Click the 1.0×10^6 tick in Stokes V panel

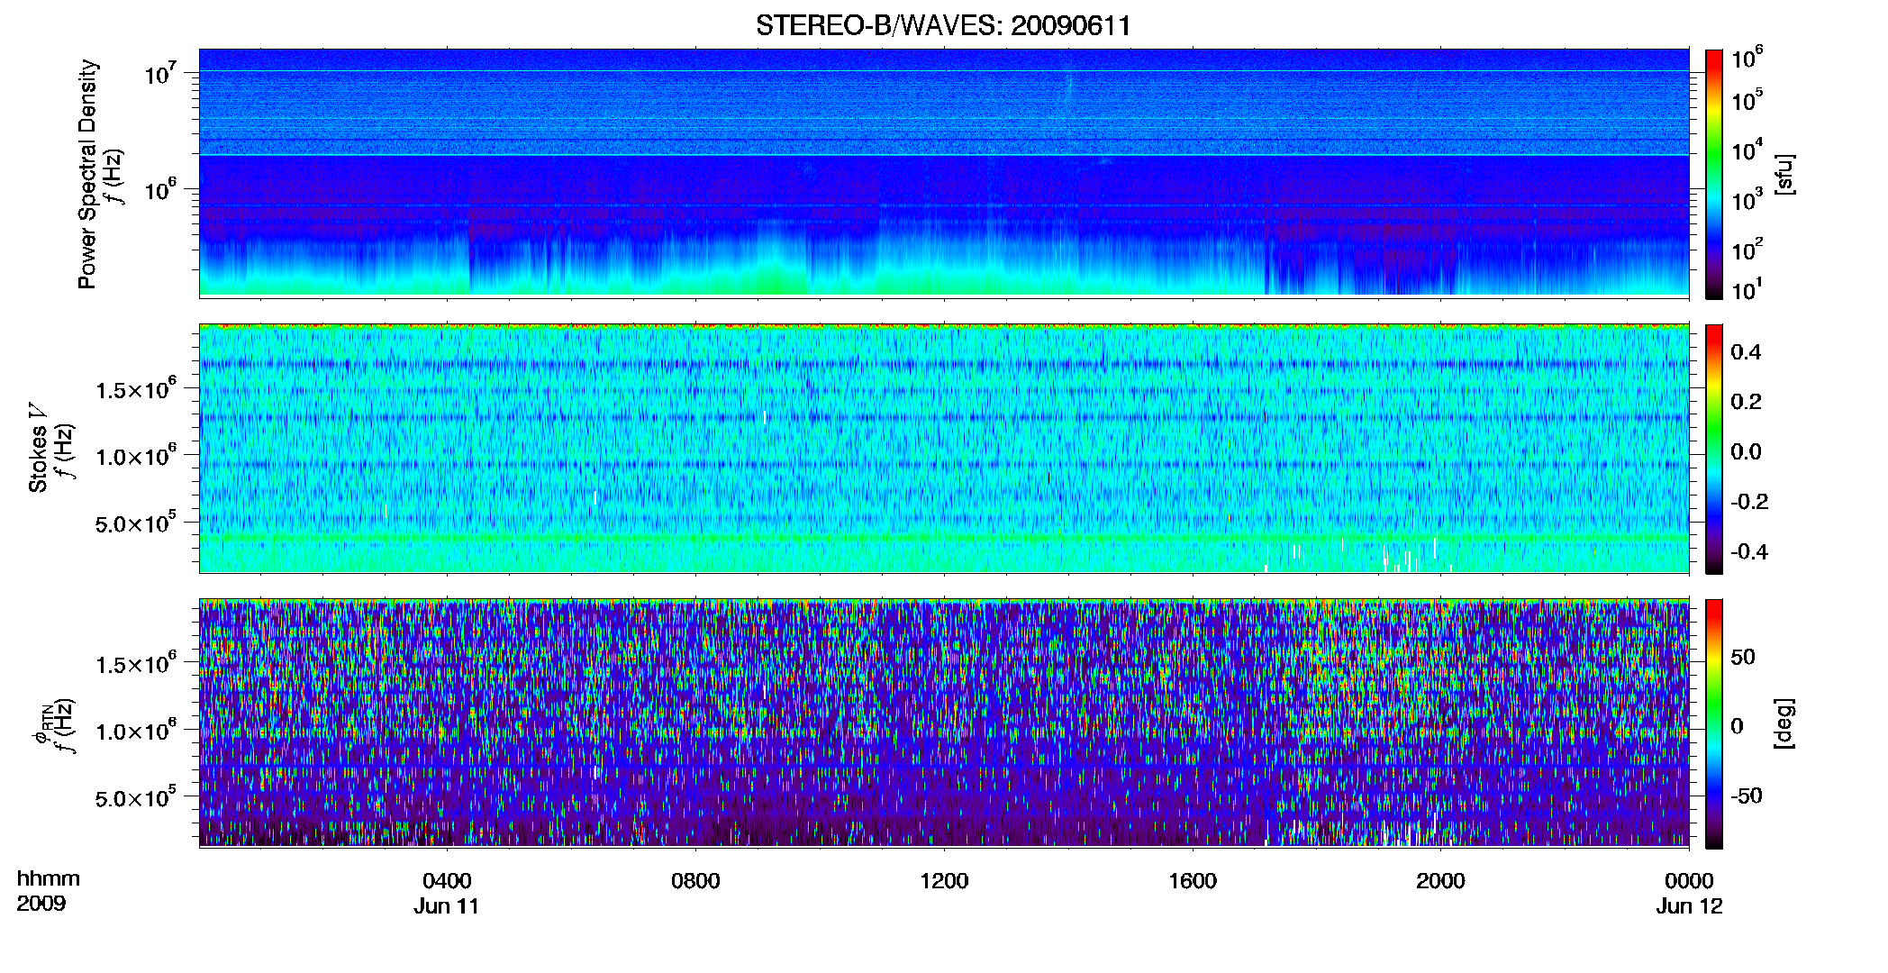pos(136,456)
